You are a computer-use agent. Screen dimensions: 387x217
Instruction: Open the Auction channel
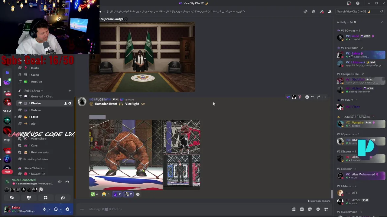(44, 82)
